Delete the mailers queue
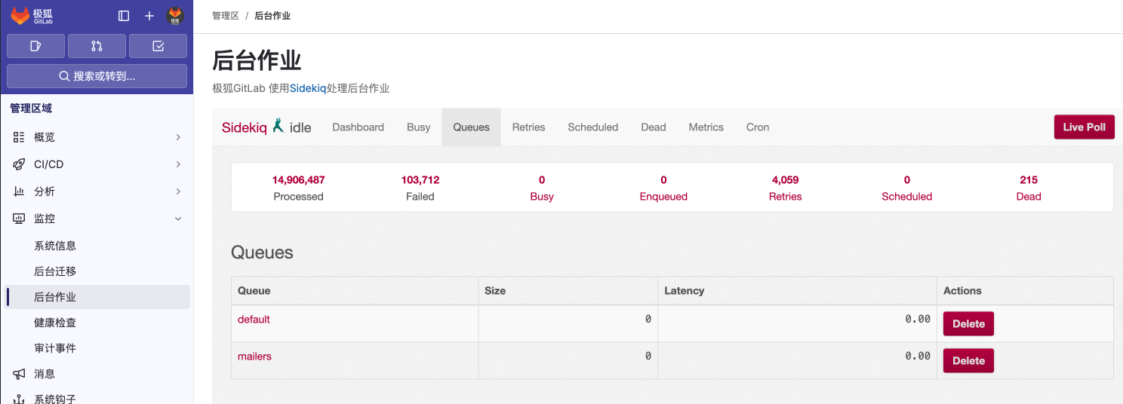This screenshot has width=1123, height=404. (x=968, y=361)
